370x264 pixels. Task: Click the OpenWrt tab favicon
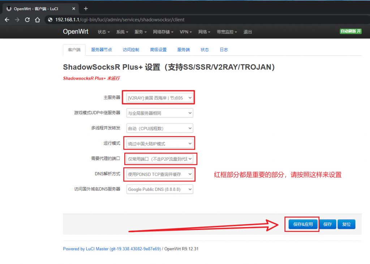pyautogui.click(x=9, y=9)
